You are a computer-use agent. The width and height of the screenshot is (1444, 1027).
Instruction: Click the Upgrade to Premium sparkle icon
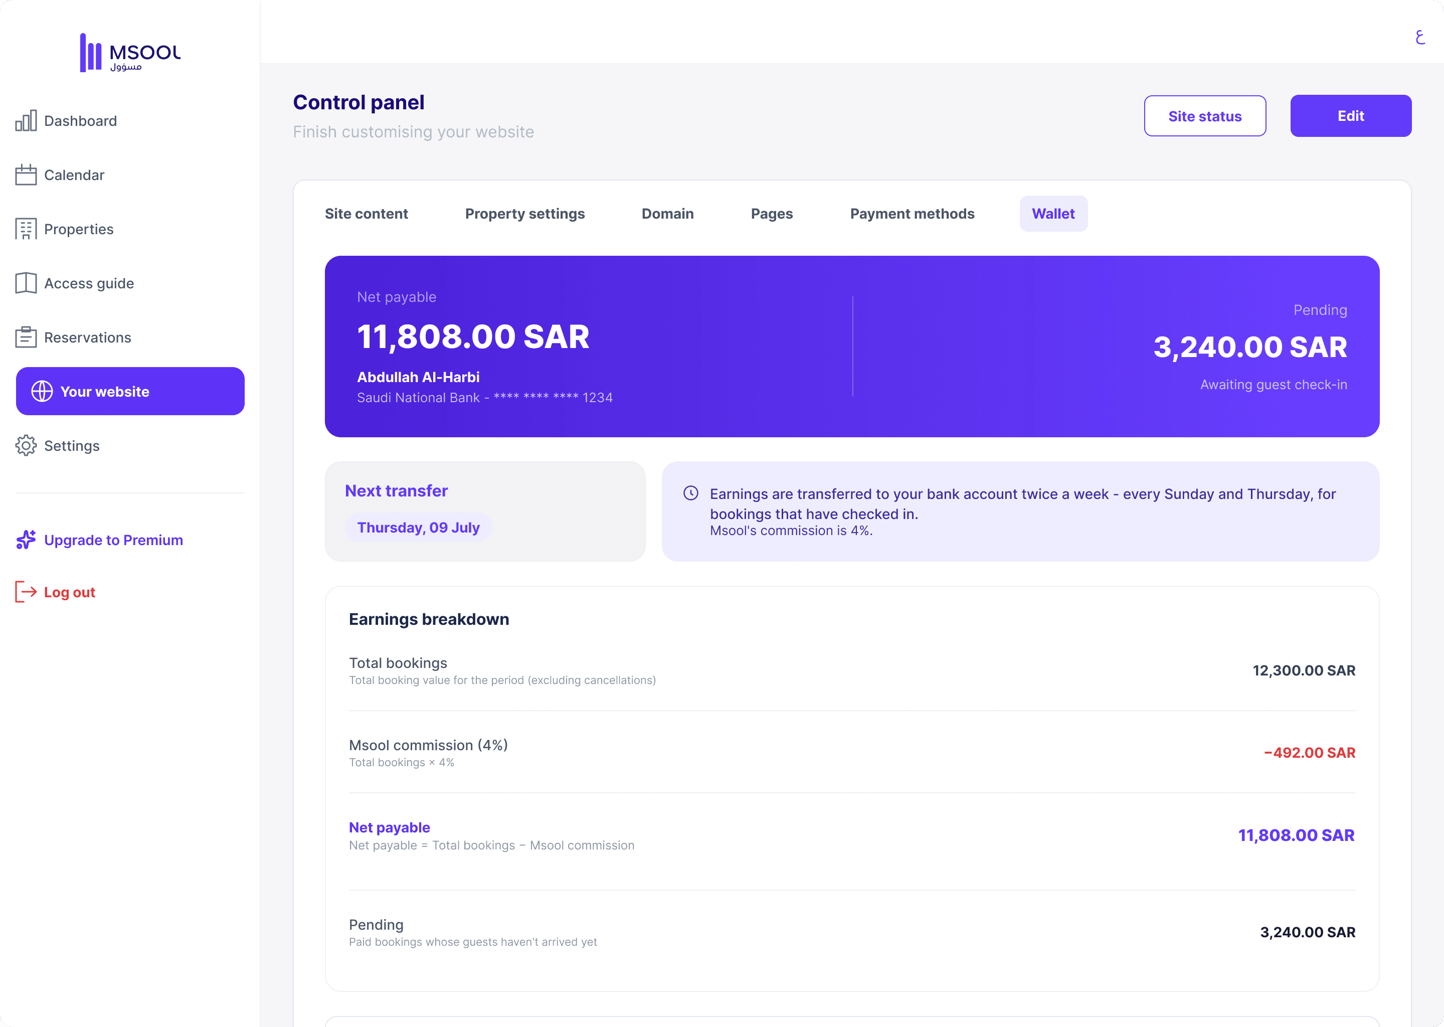pyautogui.click(x=26, y=540)
